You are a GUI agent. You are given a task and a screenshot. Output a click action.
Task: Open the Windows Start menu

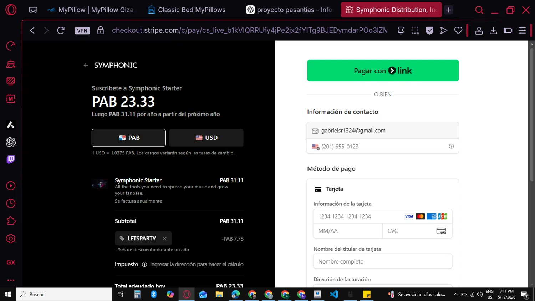8,295
